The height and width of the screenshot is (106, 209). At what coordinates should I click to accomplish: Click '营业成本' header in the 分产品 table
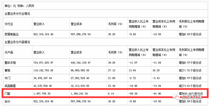(x=76, y=52)
